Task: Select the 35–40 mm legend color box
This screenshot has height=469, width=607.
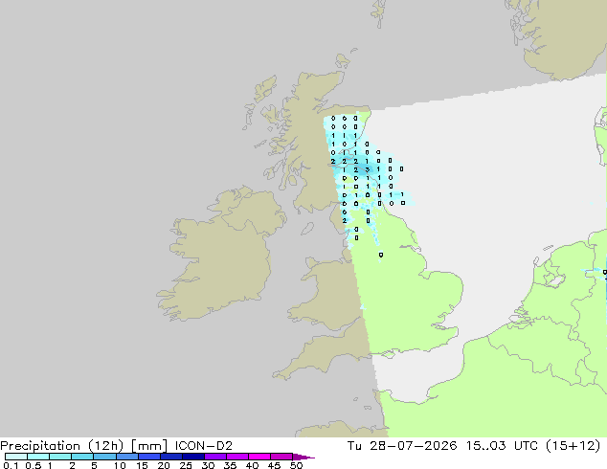Action: [x=236, y=457]
